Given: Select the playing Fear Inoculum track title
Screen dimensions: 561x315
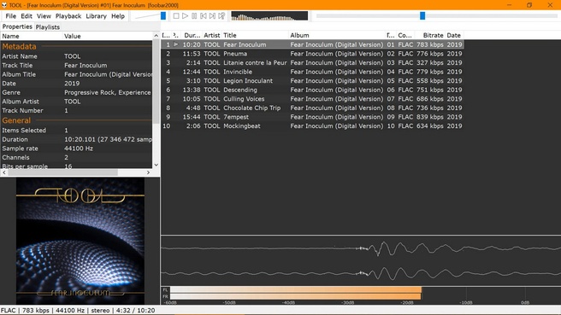Looking at the screenshot, I should (x=245, y=44).
